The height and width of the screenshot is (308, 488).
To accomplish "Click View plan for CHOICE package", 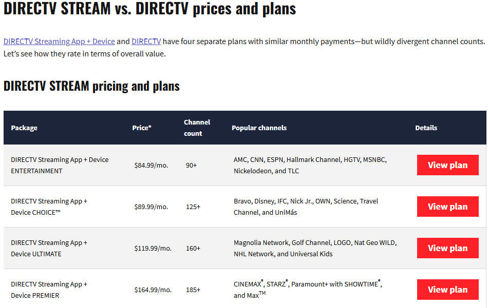I will pos(447,207).
